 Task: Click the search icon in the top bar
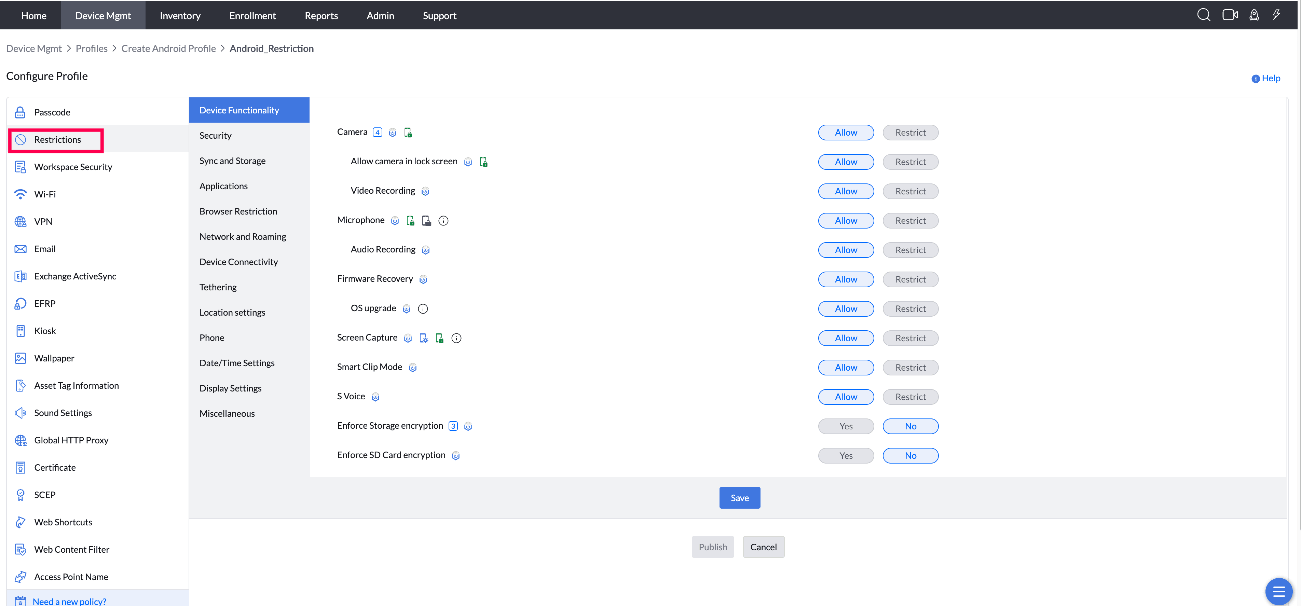pyautogui.click(x=1204, y=15)
